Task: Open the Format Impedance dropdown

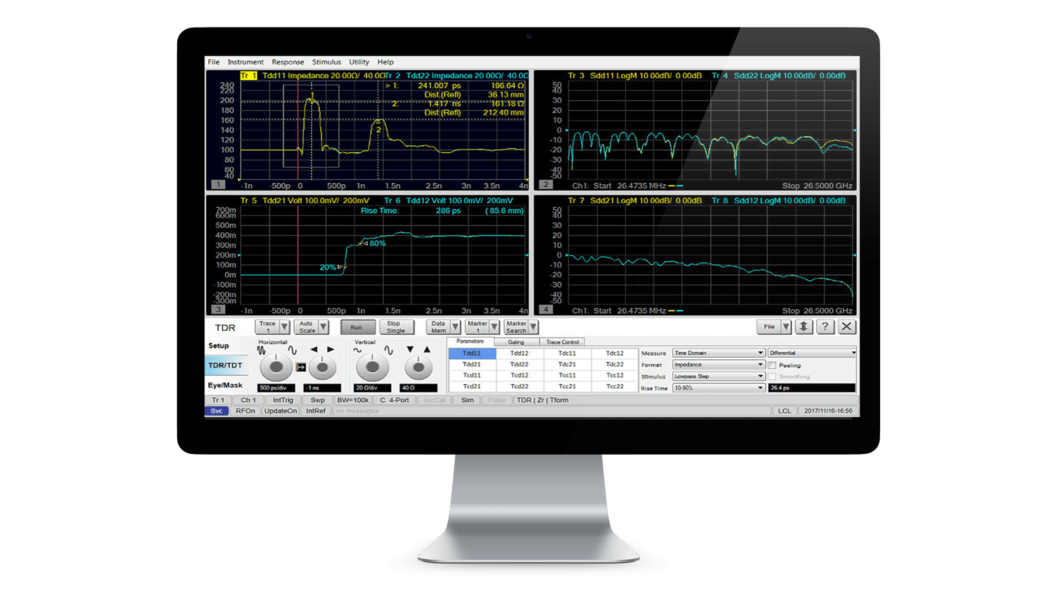Action: (x=719, y=364)
